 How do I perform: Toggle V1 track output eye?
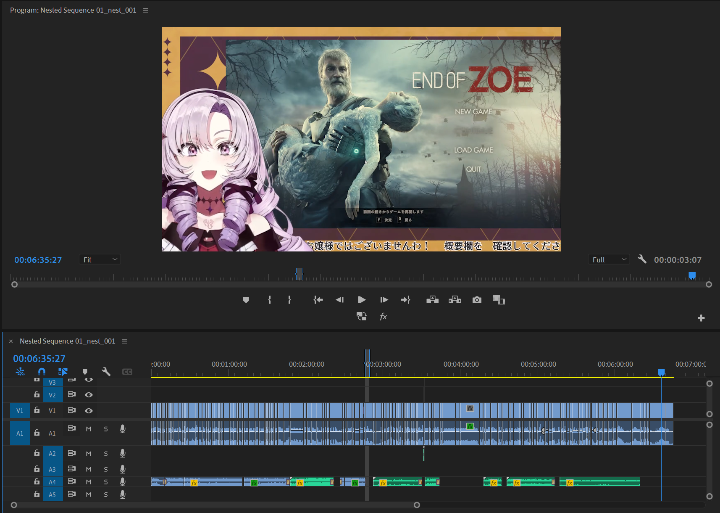click(89, 411)
